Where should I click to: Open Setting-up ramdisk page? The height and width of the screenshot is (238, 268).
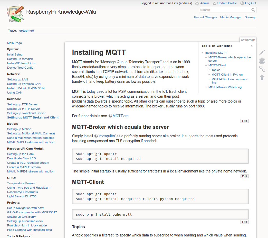tap(20, 59)
